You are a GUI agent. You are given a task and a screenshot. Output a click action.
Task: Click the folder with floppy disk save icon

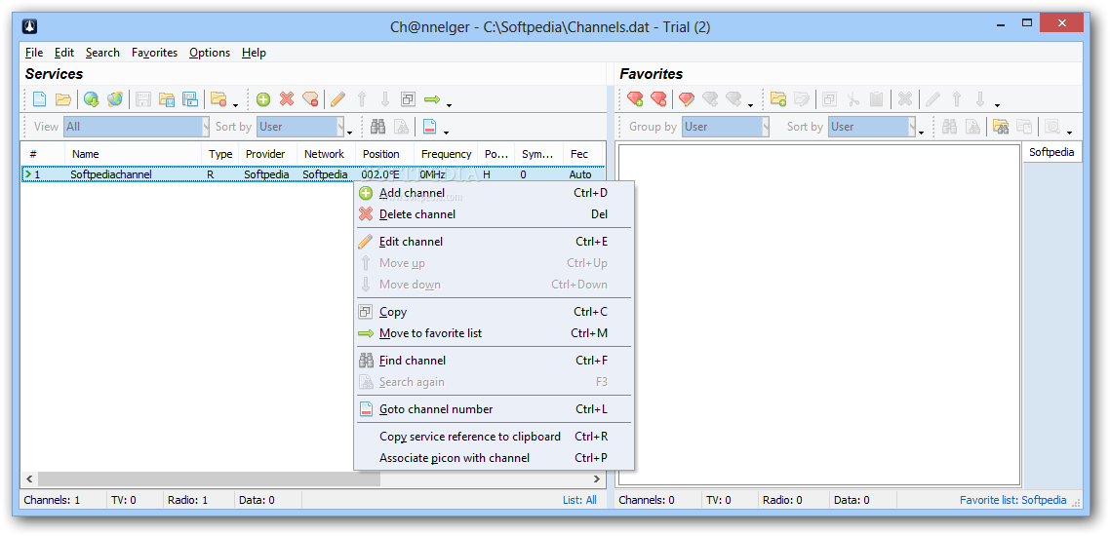pos(167,99)
